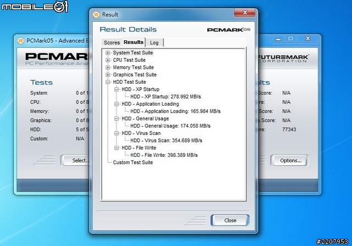Select the Custom Test Suite row
This screenshot has width=352, height=246.
pos(133,162)
